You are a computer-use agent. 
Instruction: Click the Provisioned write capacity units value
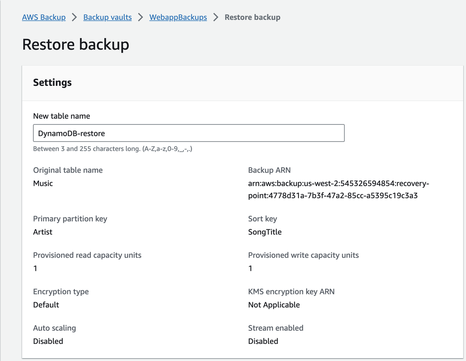(250, 268)
